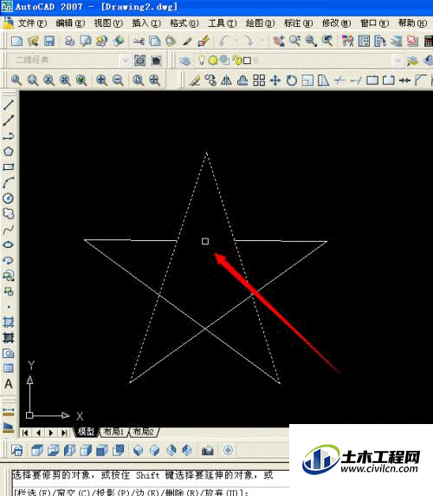The image size is (433, 496).
Task: Open the QuickCalc calculator icon
Action: tap(429, 41)
